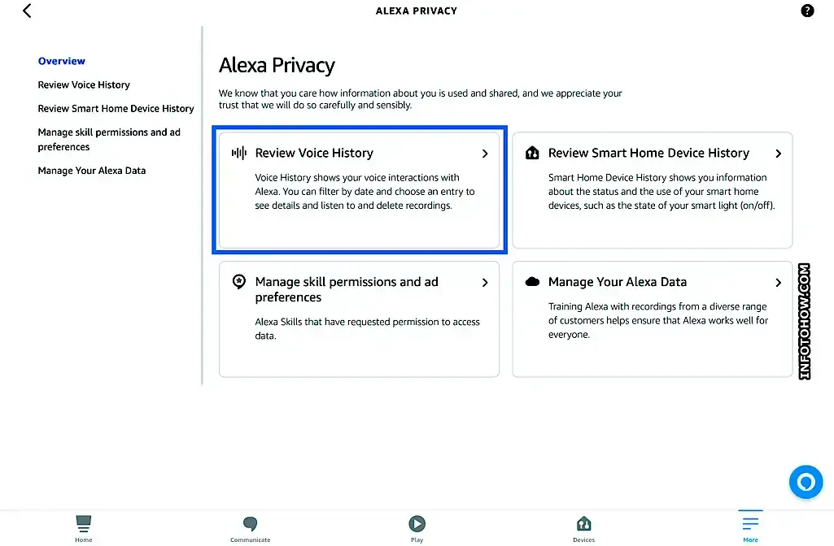Screen dimensions: 834x546
Task: Open the Devices icon in bottom bar
Action: [x=583, y=524]
